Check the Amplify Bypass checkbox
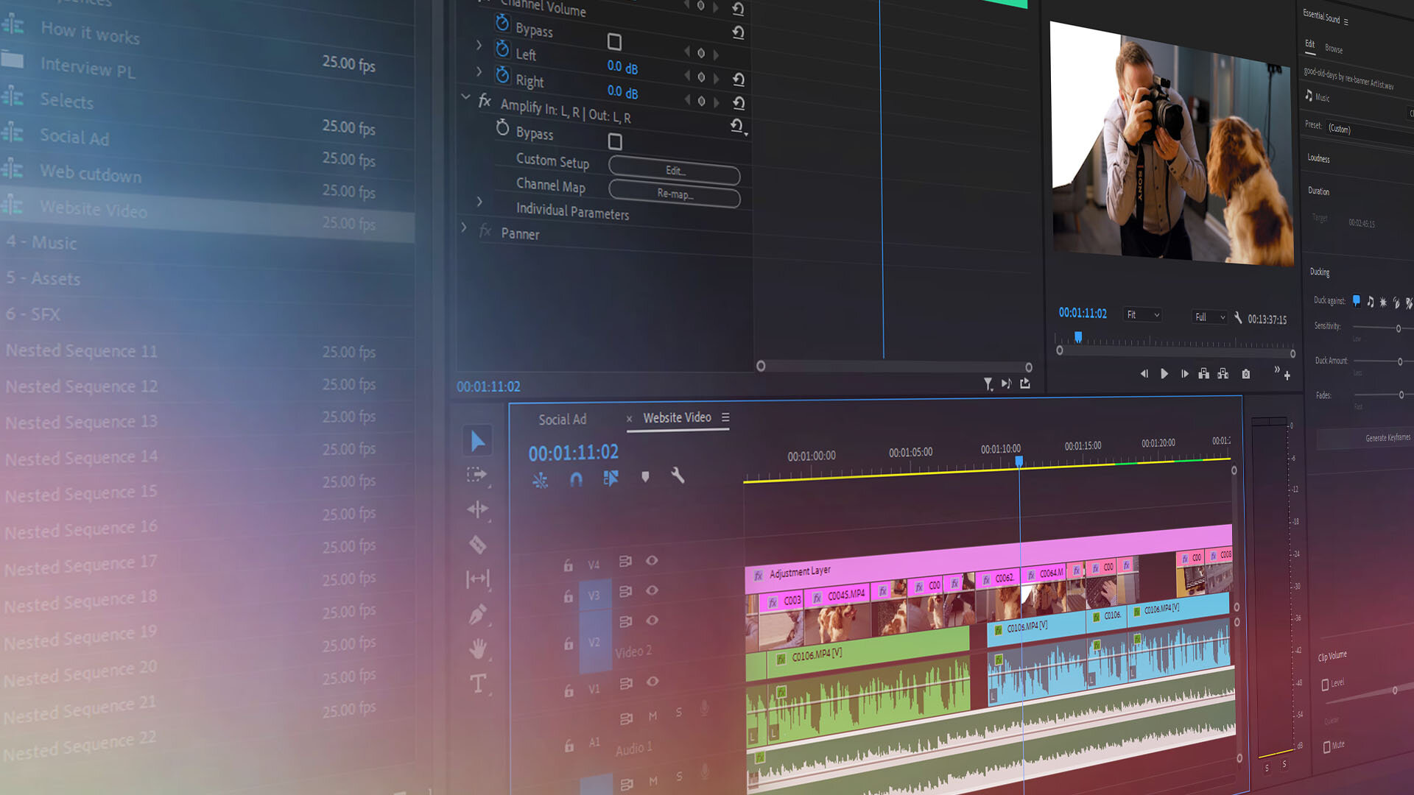This screenshot has height=795, width=1414. tap(615, 141)
